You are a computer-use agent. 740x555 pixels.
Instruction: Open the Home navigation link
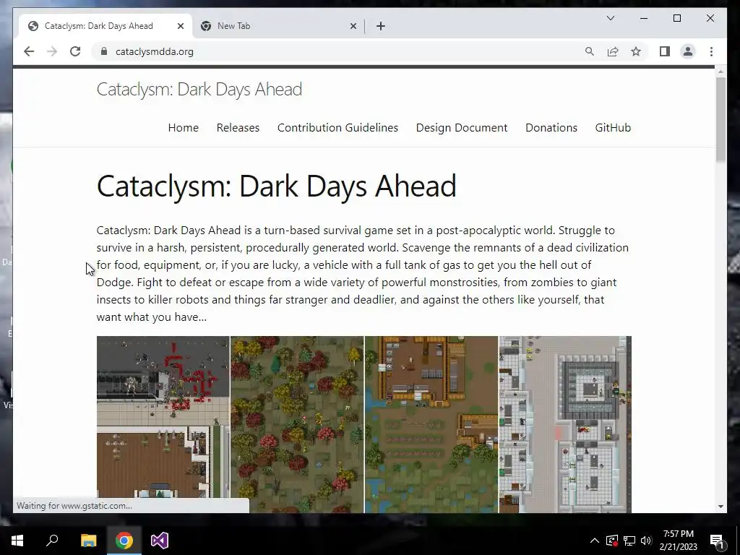183,128
